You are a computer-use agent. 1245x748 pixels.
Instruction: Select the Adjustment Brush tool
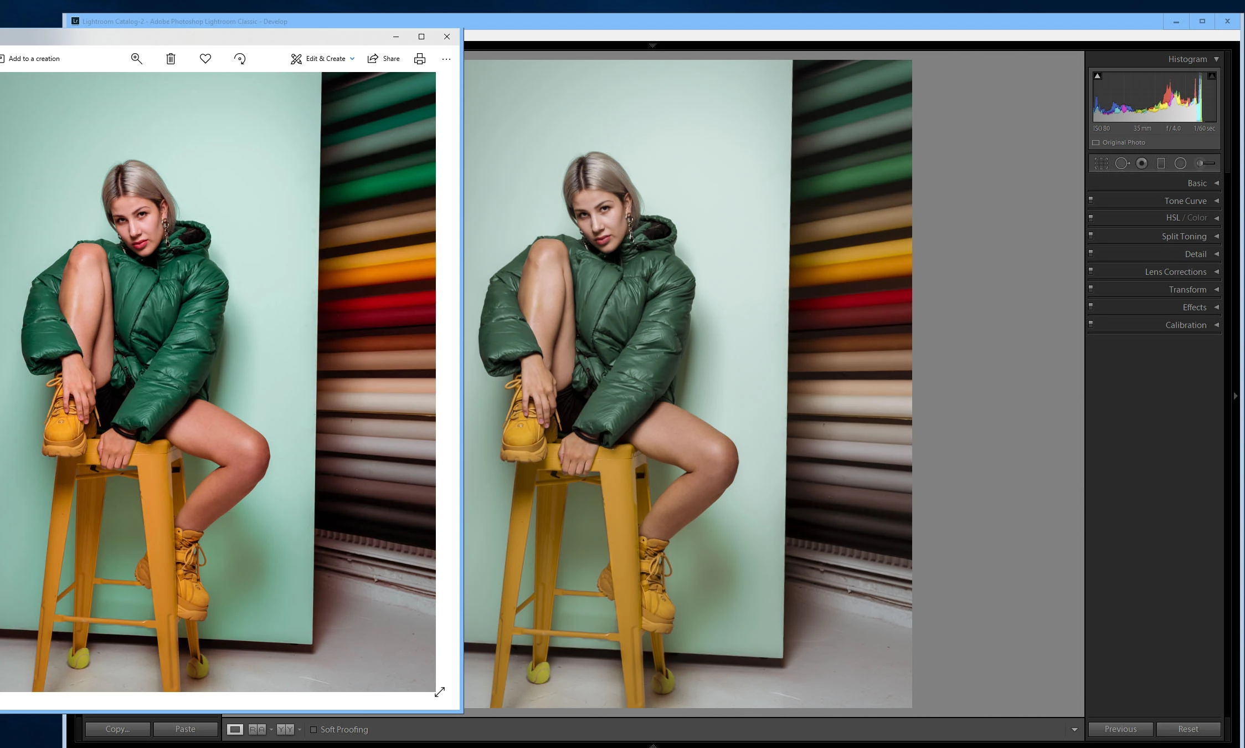coord(1206,163)
